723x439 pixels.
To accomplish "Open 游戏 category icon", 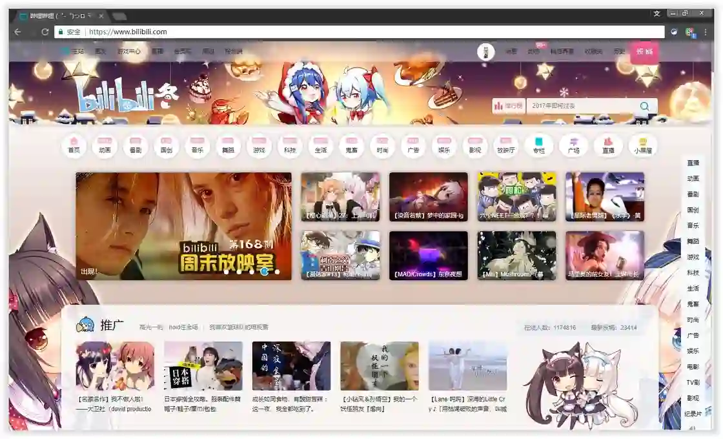I will click(259, 146).
